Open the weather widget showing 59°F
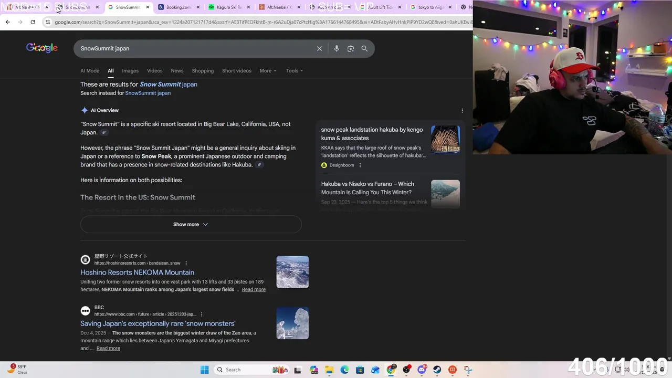 click(x=17, y=369)
